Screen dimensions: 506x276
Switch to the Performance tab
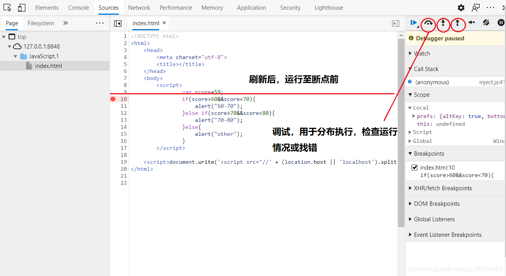point(176,8)
